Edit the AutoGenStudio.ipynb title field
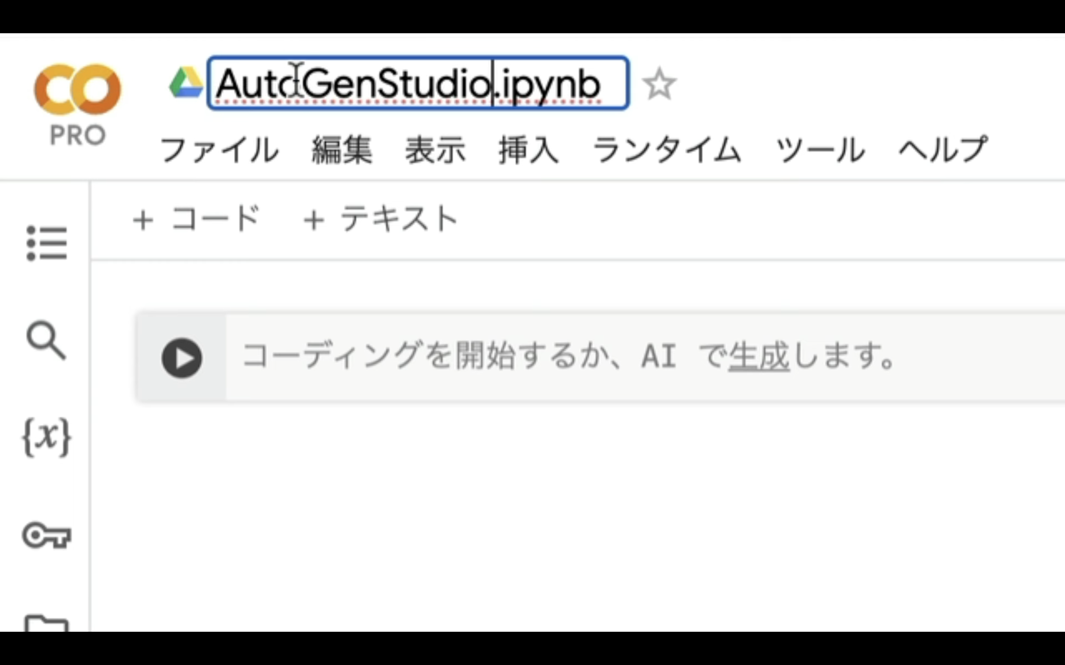This screenshot has height=665, width=1065. (417, 83)
